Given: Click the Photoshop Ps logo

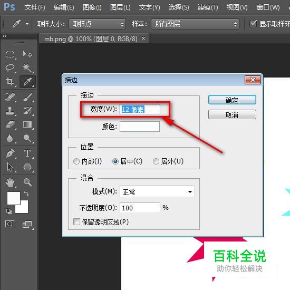Looking at the screenshot, I should (9, 7).
